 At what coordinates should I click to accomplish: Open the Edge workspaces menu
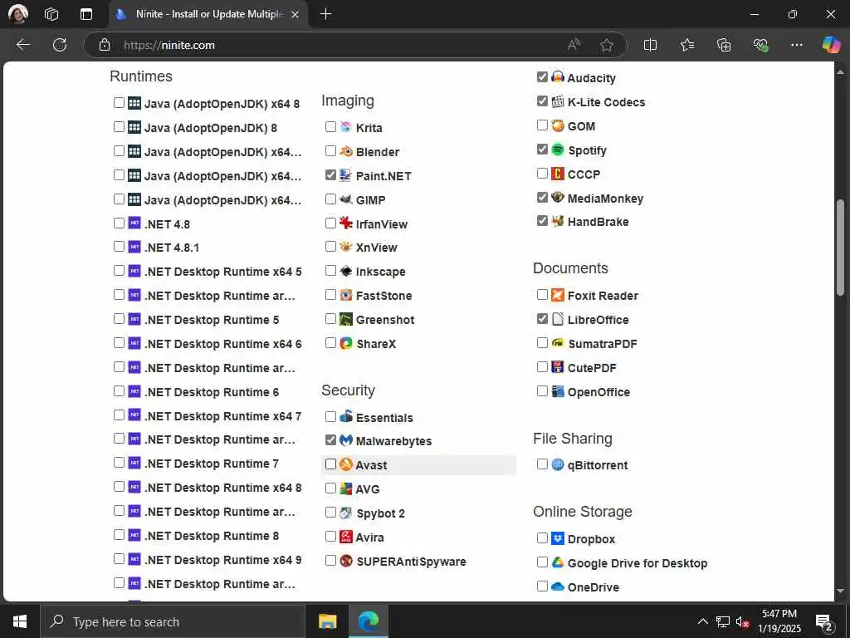tap(51, 14)
